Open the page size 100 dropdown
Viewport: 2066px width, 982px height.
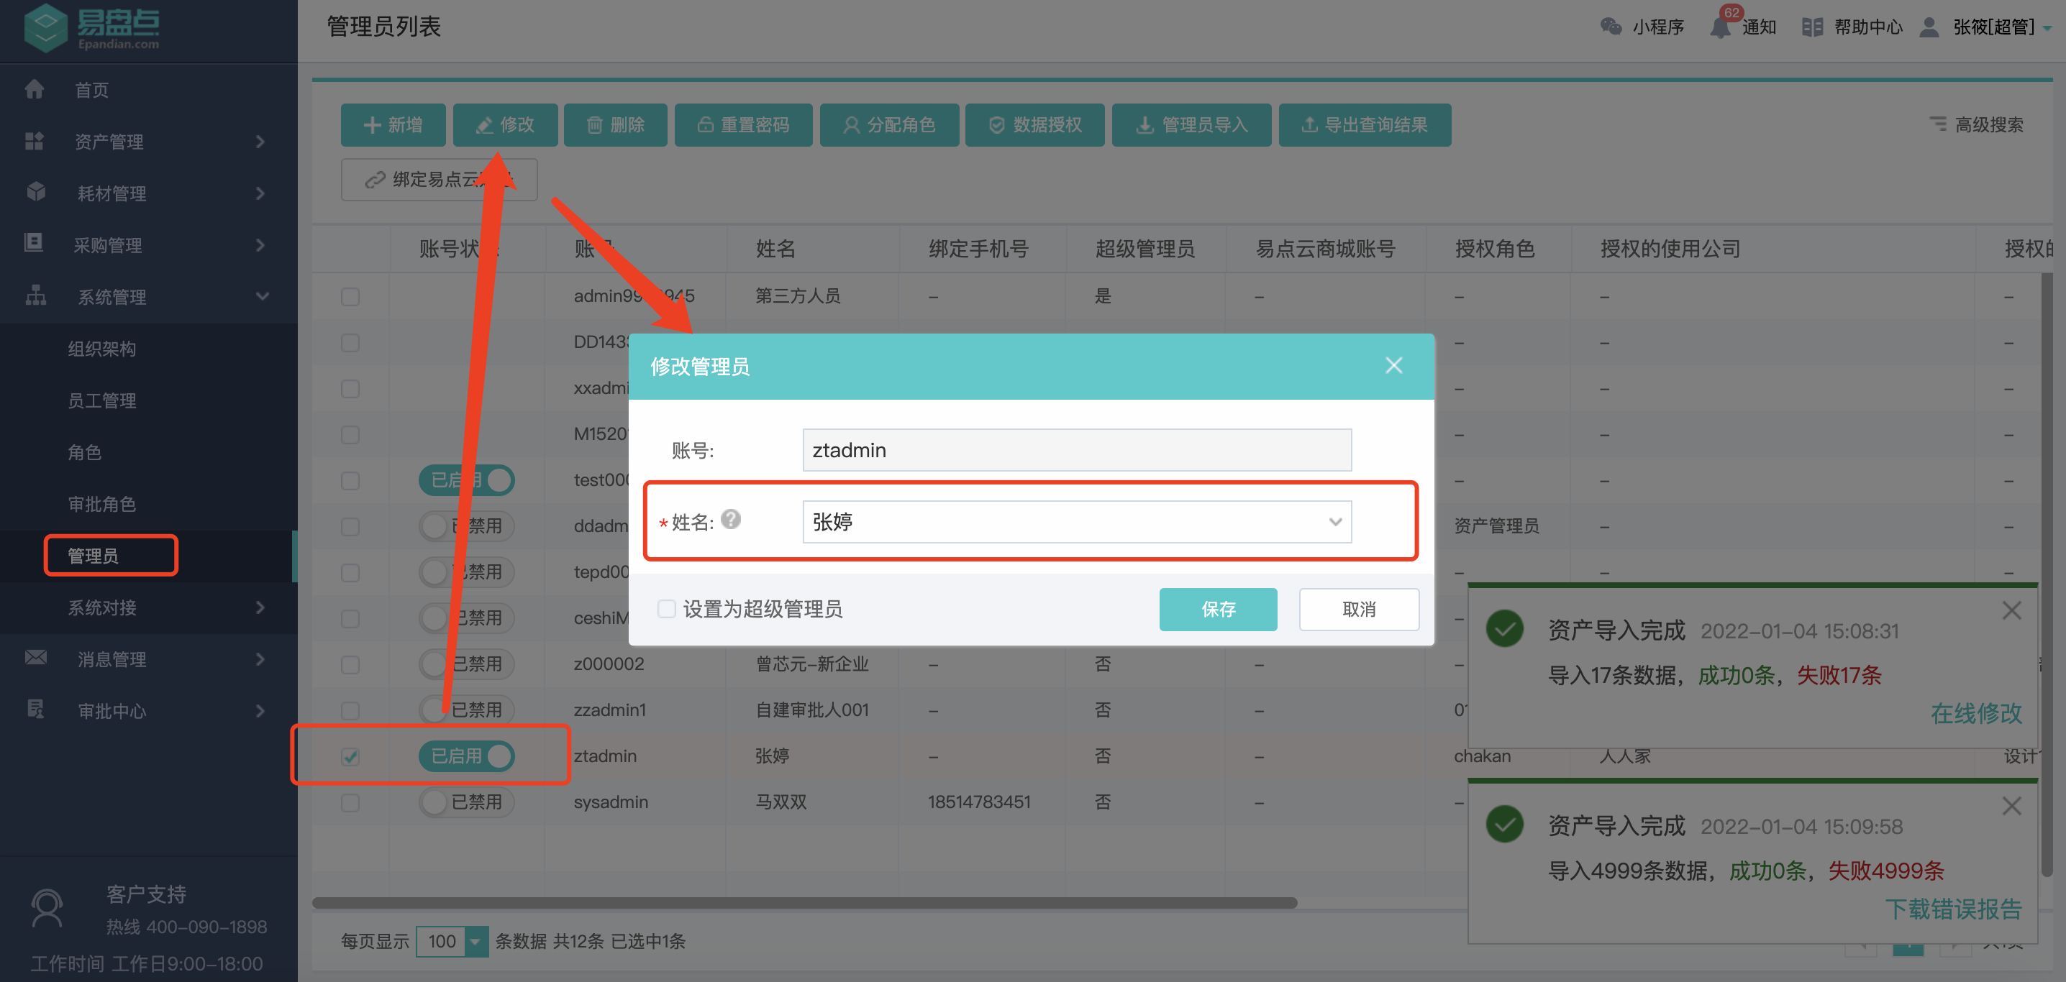pos(475,941)
